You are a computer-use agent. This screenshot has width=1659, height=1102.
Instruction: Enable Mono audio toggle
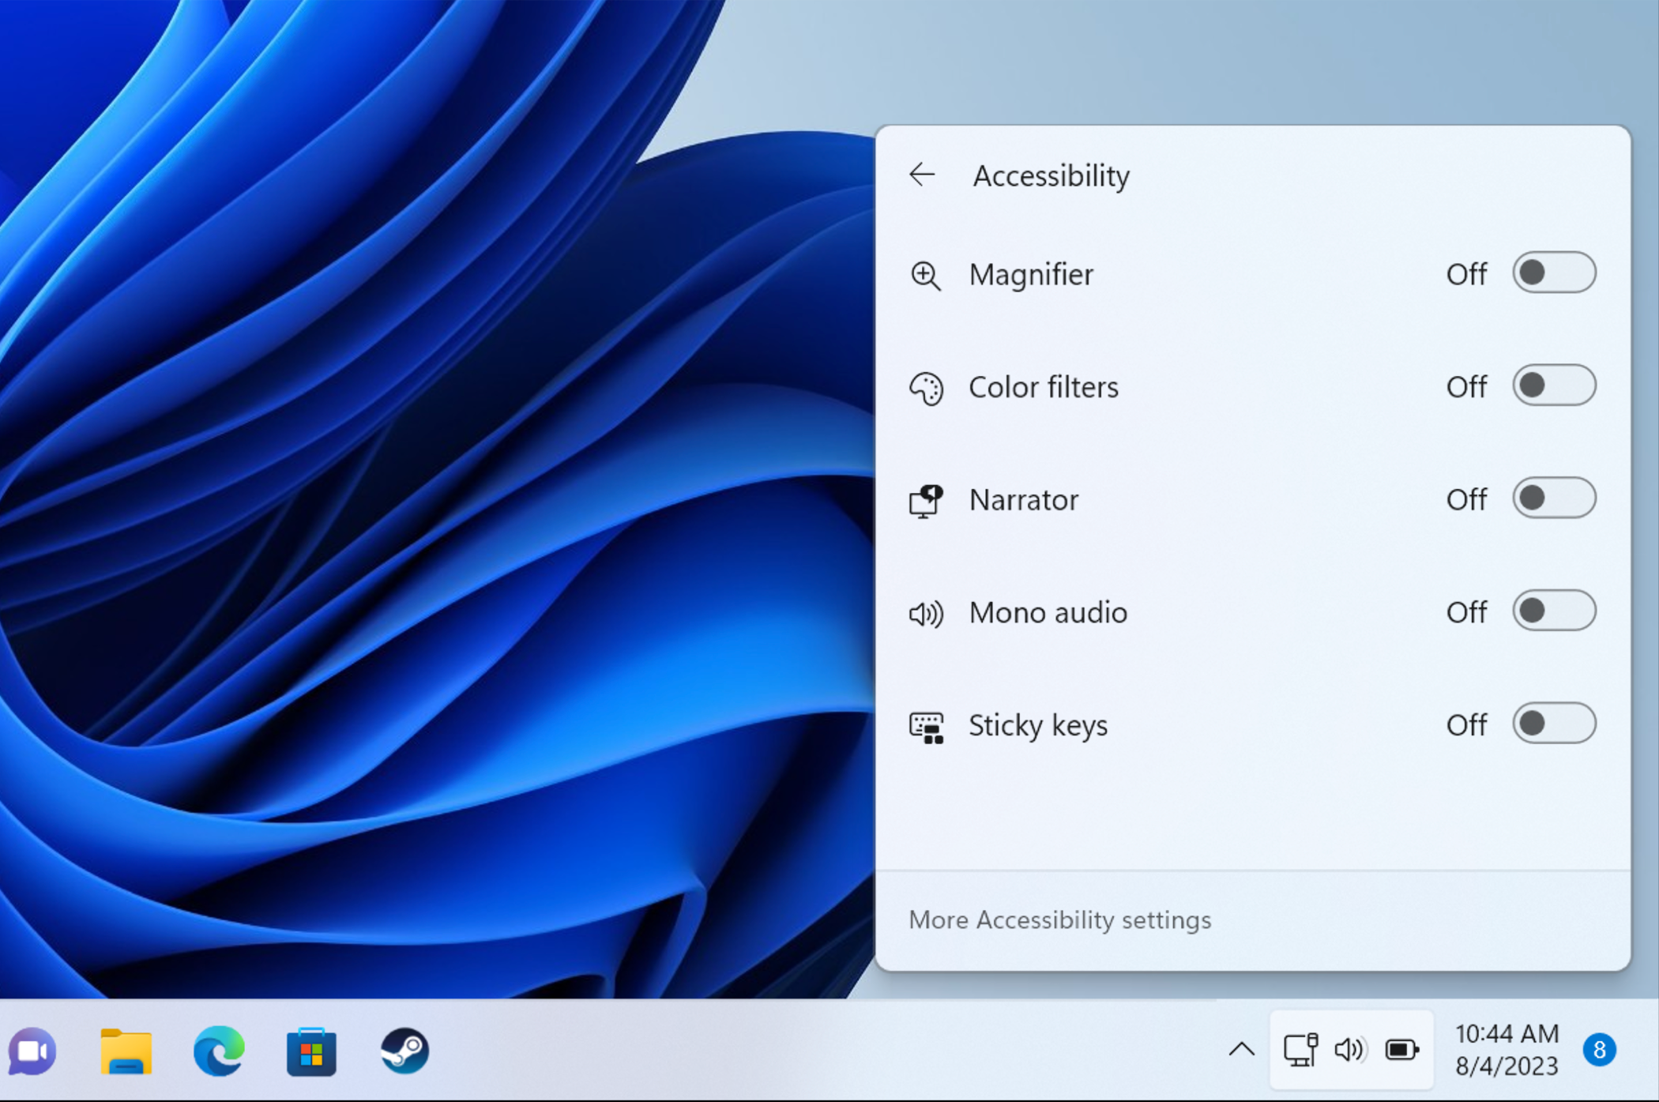[x=1553, y=611]
